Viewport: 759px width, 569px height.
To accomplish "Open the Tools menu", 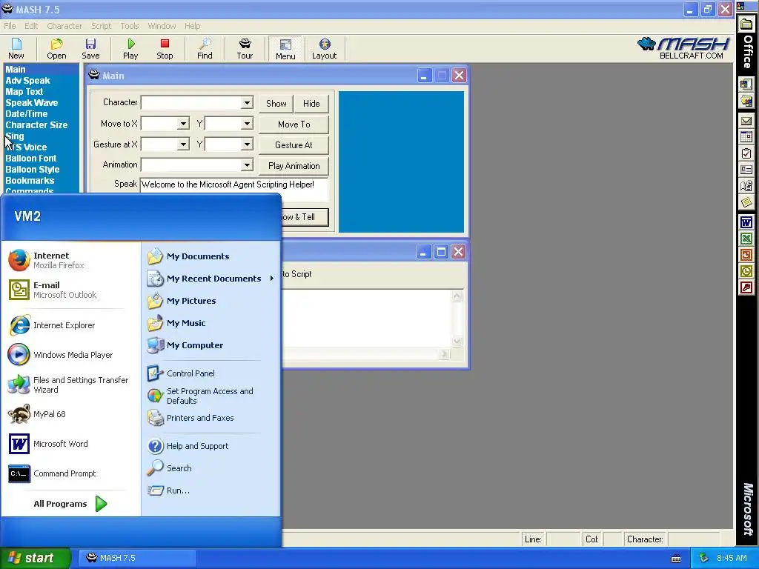I will click(x=130, y=26).
